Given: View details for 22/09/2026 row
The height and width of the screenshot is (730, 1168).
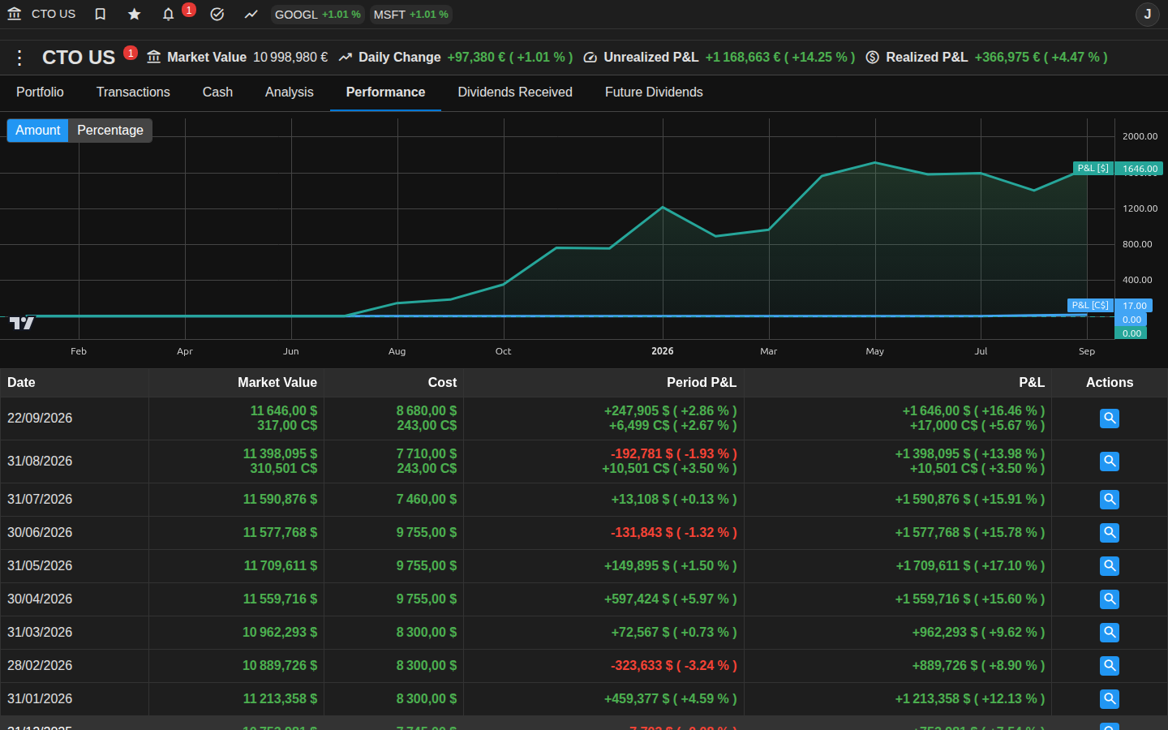Looking at the screenshot, I should pos(1110,419).
